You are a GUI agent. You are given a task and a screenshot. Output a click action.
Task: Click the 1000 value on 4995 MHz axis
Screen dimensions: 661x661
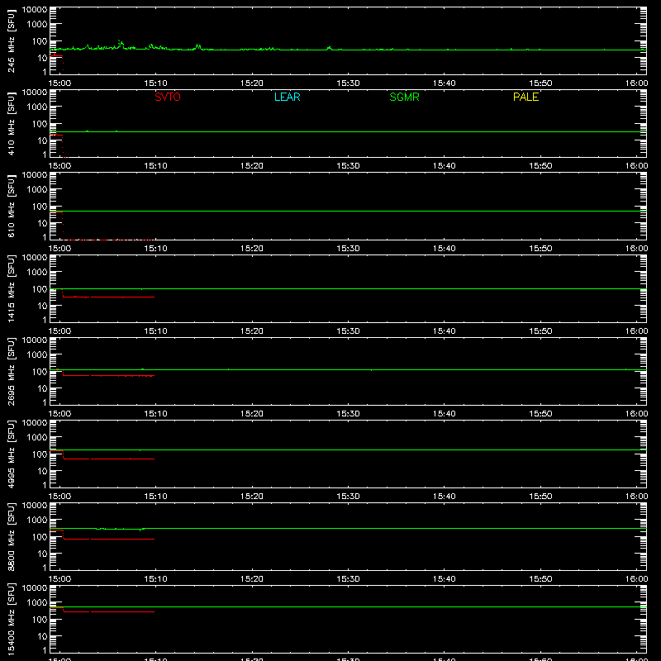pos(37,438)
